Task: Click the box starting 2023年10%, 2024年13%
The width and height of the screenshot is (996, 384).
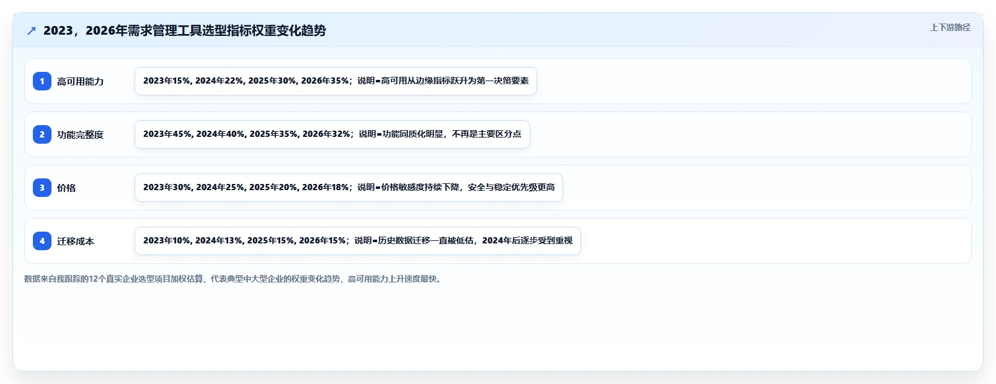Action: click(x=358, y=241)
